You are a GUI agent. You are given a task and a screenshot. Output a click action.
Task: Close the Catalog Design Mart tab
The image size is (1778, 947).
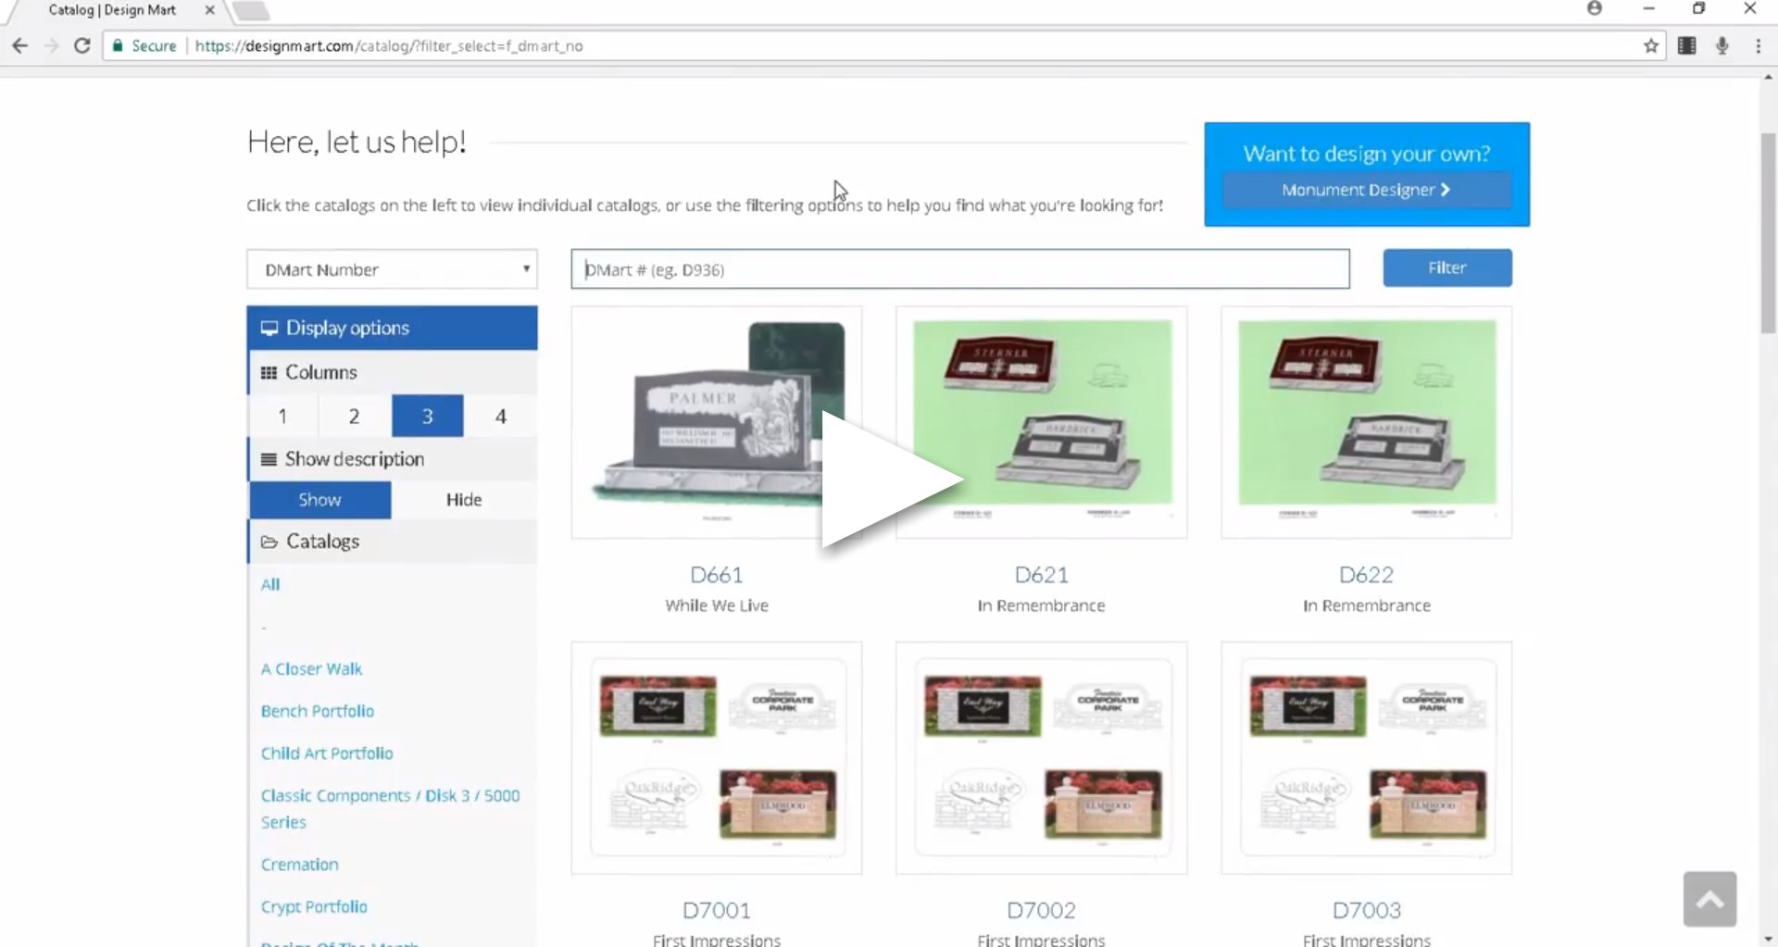pos(209,10)
